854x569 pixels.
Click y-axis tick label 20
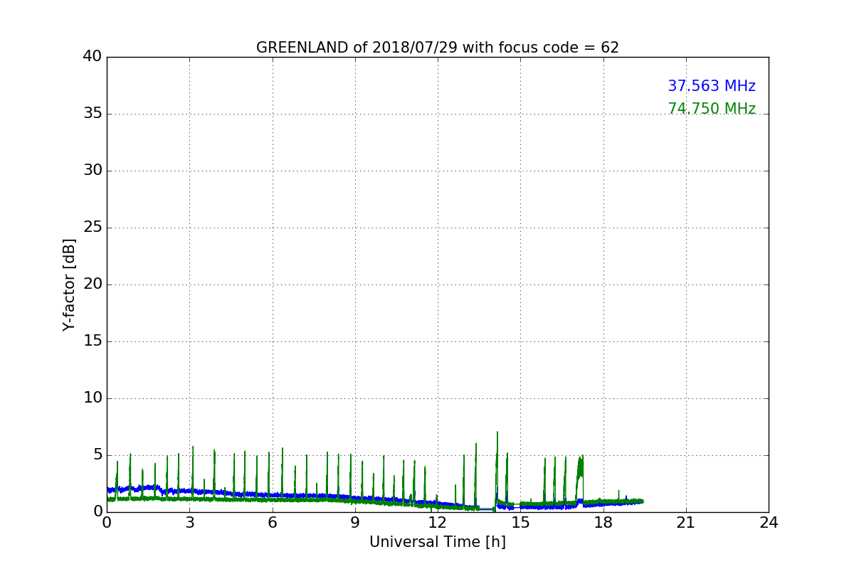pyautogui.click(x=93, y=284)
